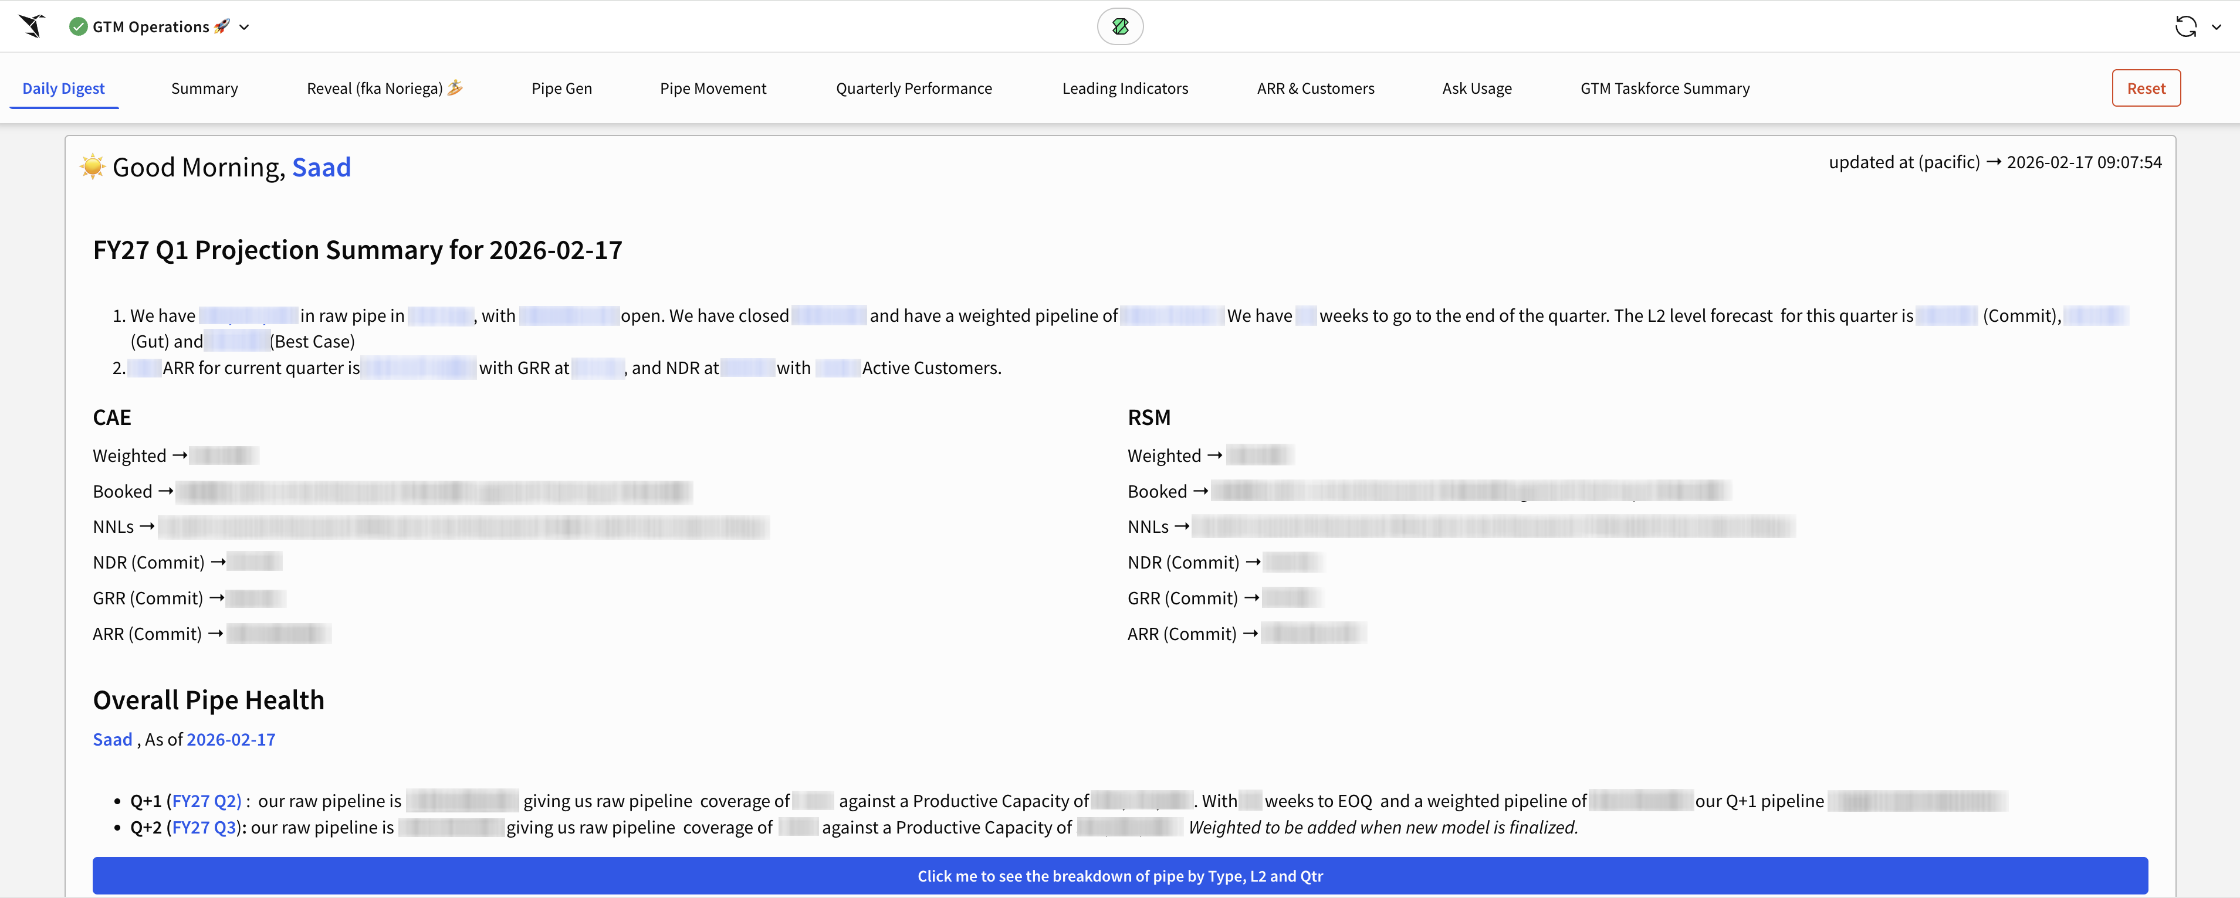Open GTM Taskforce Summary tab
Viewport: 2240px width, 898px height.
coord(1664,89)
